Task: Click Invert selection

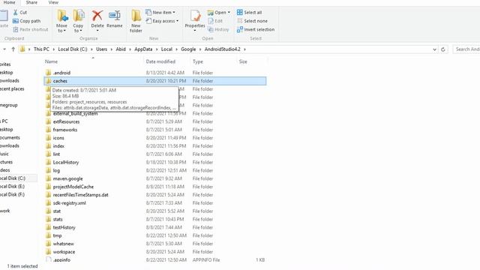Action: point(256,29)
